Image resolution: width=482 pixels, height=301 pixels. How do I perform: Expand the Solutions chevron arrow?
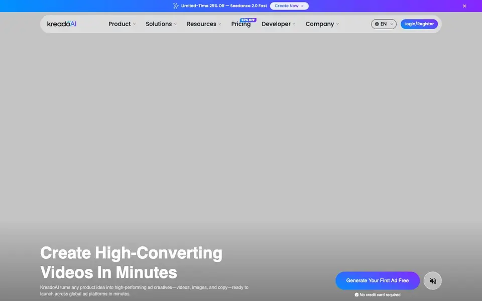(x=175, y=24)
